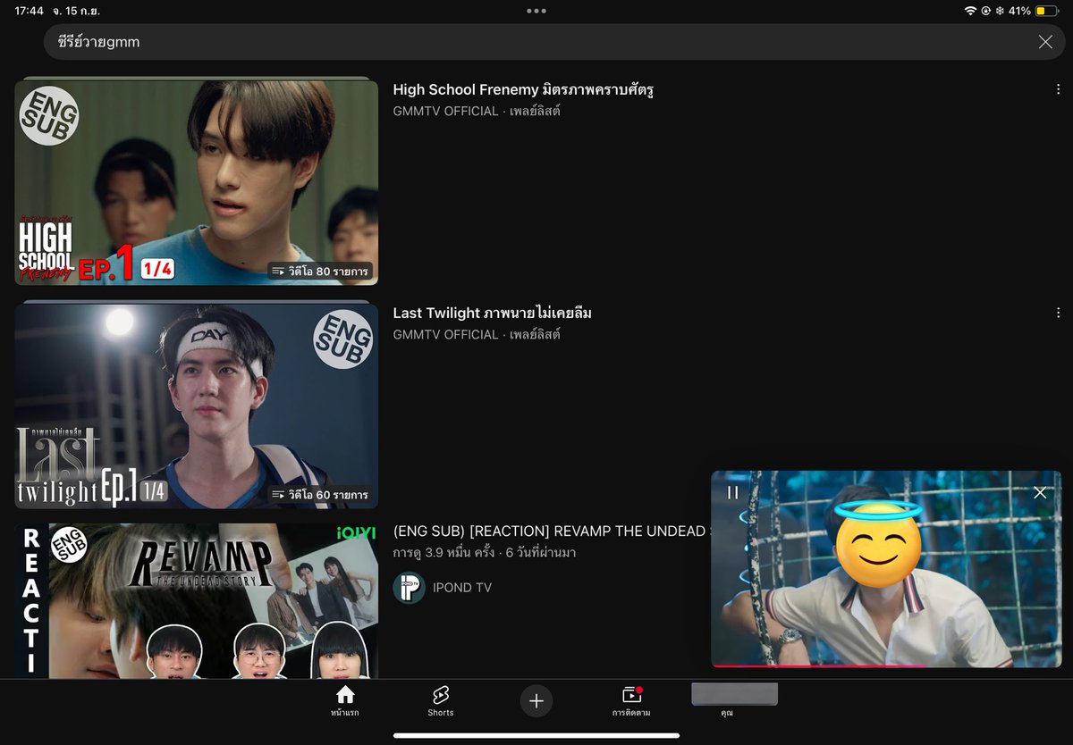Open the High School Frenemy playlist thumbnail
The width and height of the screenshot is (1073, 745).
pyautogui.click(x=196, y=182)
